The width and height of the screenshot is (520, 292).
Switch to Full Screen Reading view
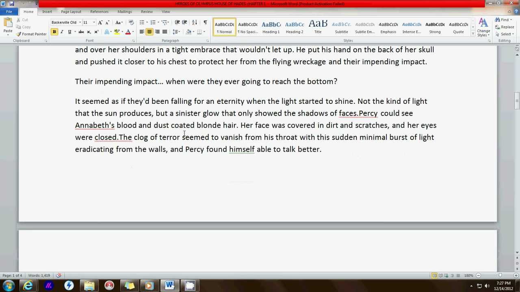(x=440, y=275)
